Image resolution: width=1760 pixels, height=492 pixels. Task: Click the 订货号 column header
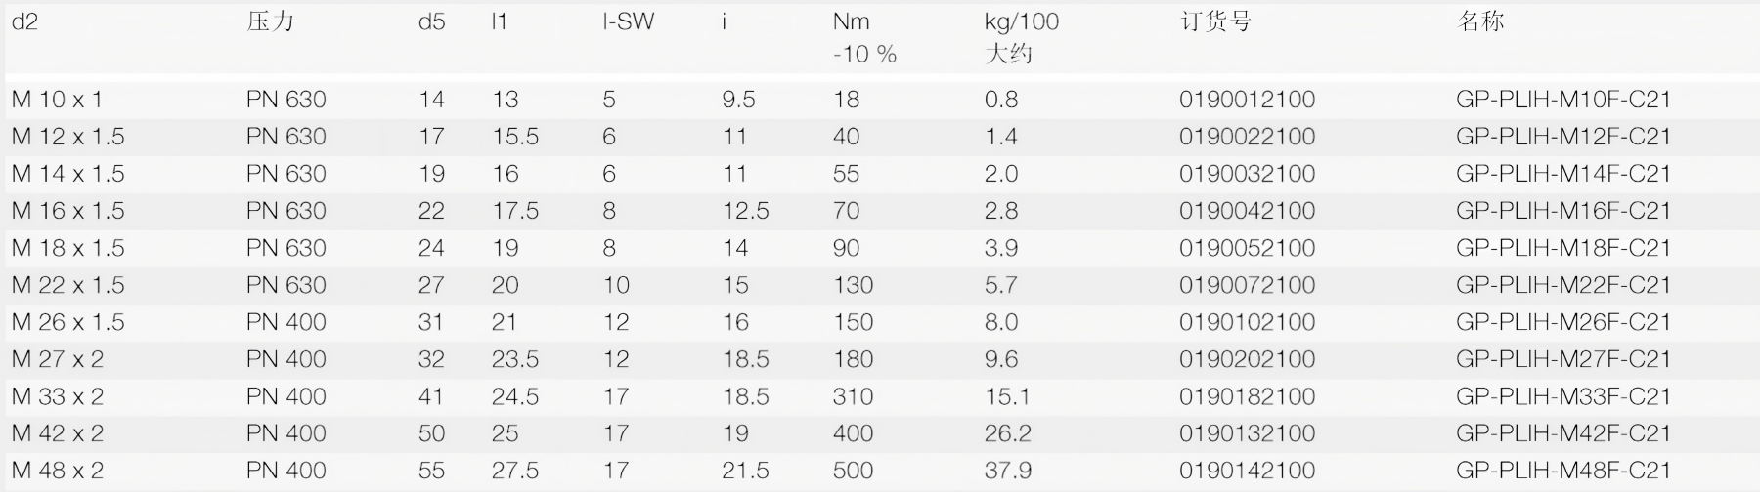pos(1215,21)
